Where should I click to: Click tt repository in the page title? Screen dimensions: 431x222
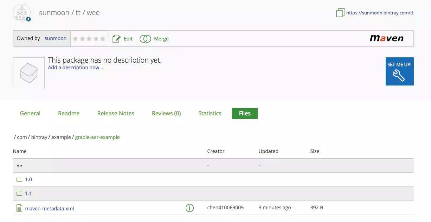pos(78,13)
